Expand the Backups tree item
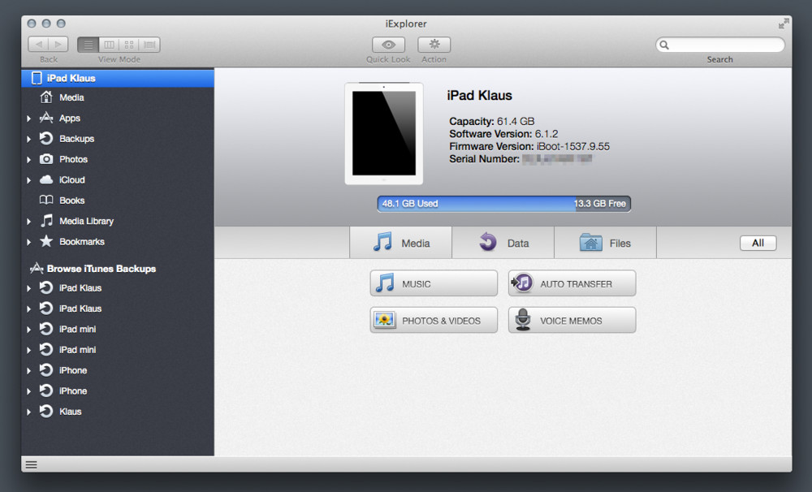Image resolution: width=812 pixels, height=492 pixels. pyautogui.click(x=29, y=139)
